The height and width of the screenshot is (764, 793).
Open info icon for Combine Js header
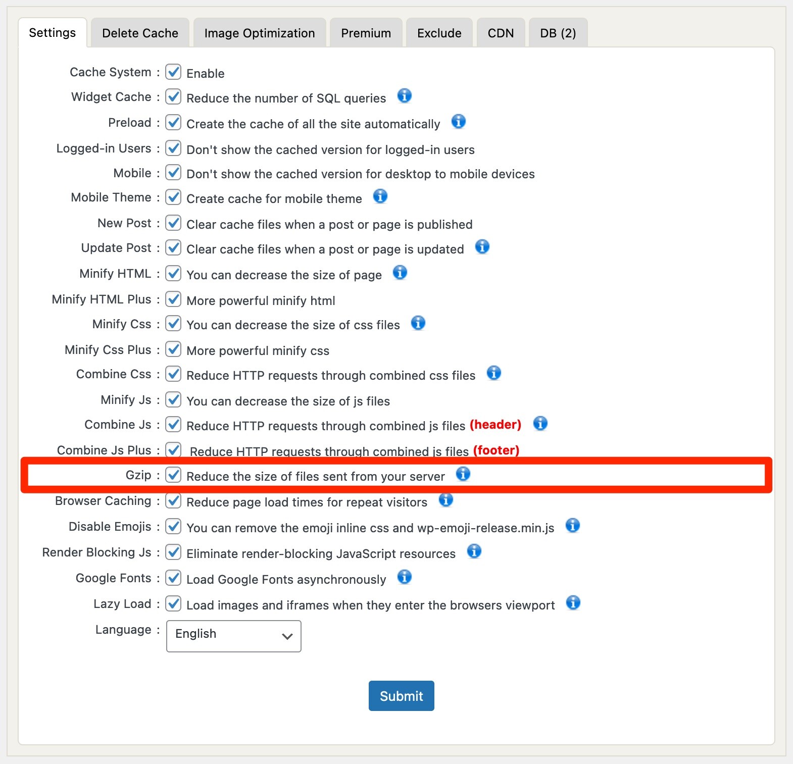point(540,423)
